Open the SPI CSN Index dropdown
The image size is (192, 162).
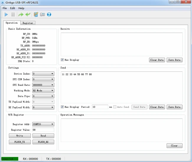[x=43, y=79]
